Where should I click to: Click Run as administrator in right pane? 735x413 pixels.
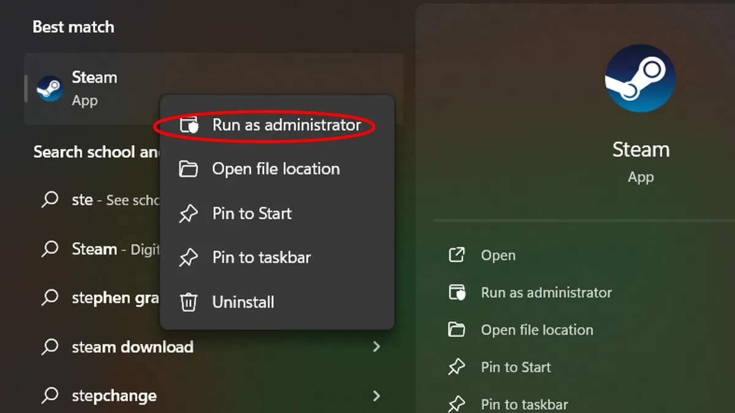tap(546, 292)
